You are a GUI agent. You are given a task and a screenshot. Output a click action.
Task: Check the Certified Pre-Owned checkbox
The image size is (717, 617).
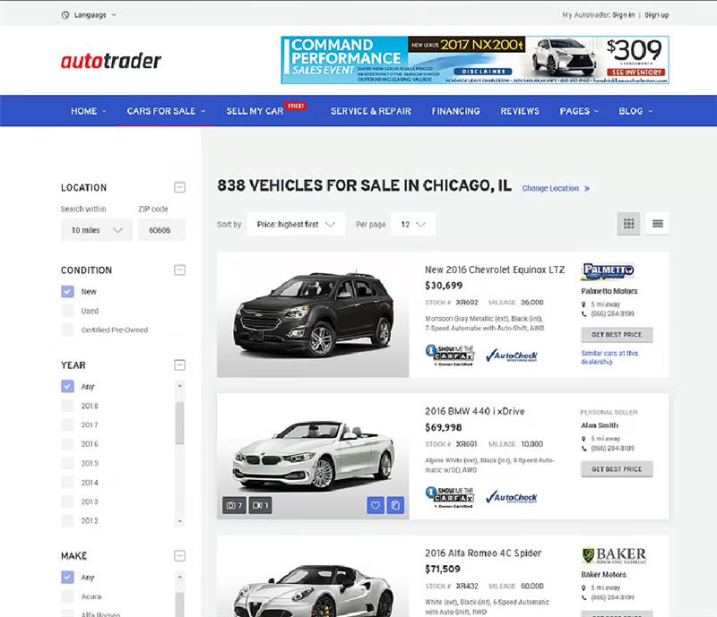pyautogui.click(x=68, y=330)
